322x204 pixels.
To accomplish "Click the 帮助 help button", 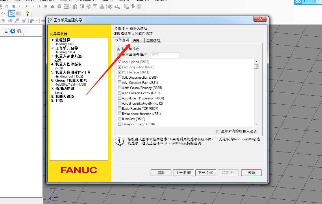I will pyautogui.click(x=251, y=173).
